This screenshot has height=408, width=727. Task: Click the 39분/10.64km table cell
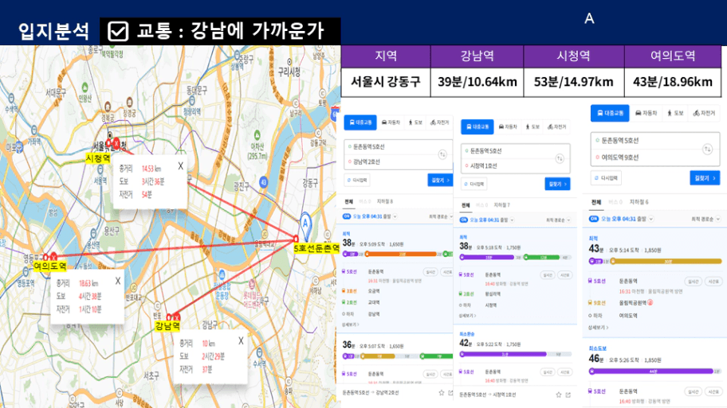point(477,83)
